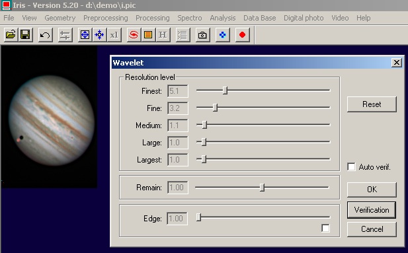Enable the Auto verif. checkbox
The image size is (408, 253).
351,167
